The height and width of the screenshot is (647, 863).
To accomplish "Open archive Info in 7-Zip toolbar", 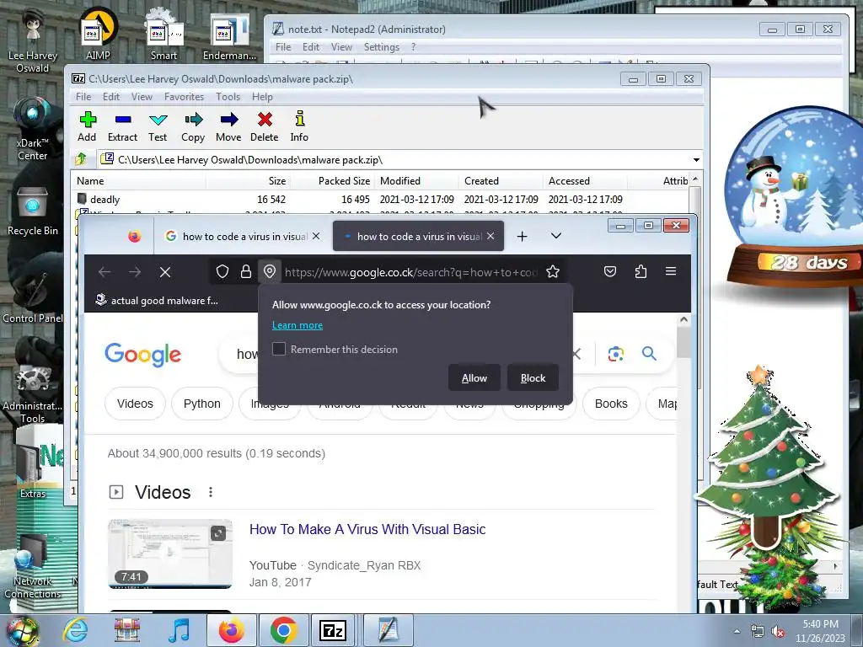I will click(299, 126).
